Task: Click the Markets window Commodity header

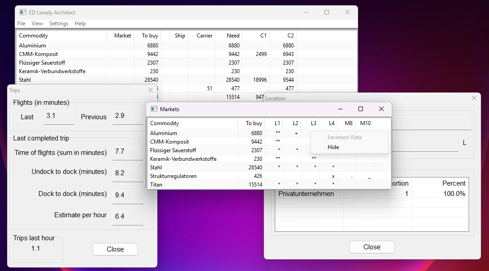Action: point(193,123)
